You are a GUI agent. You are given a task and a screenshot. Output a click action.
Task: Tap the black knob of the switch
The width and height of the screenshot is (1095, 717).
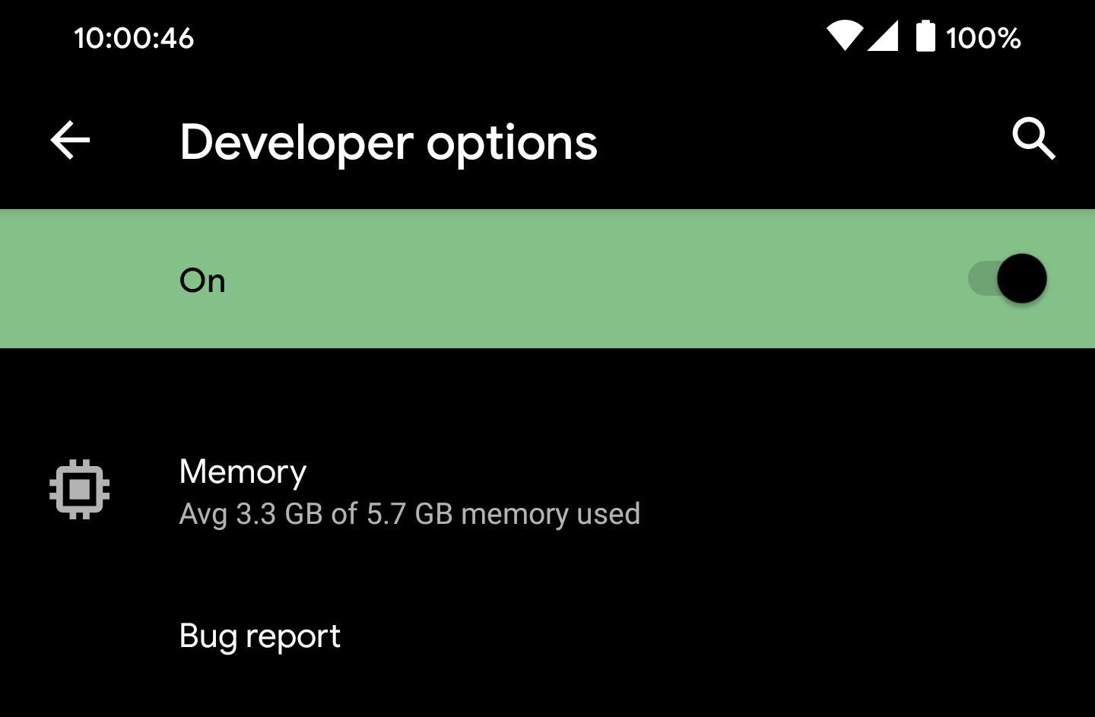[1022, 279]
